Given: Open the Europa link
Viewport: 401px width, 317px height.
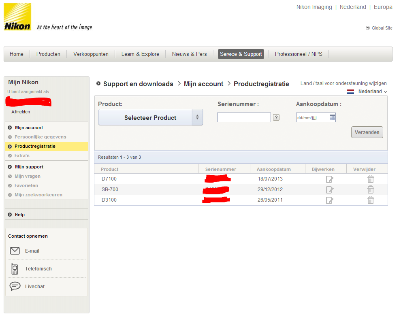Looking at the screenshot, I should 383,7.
